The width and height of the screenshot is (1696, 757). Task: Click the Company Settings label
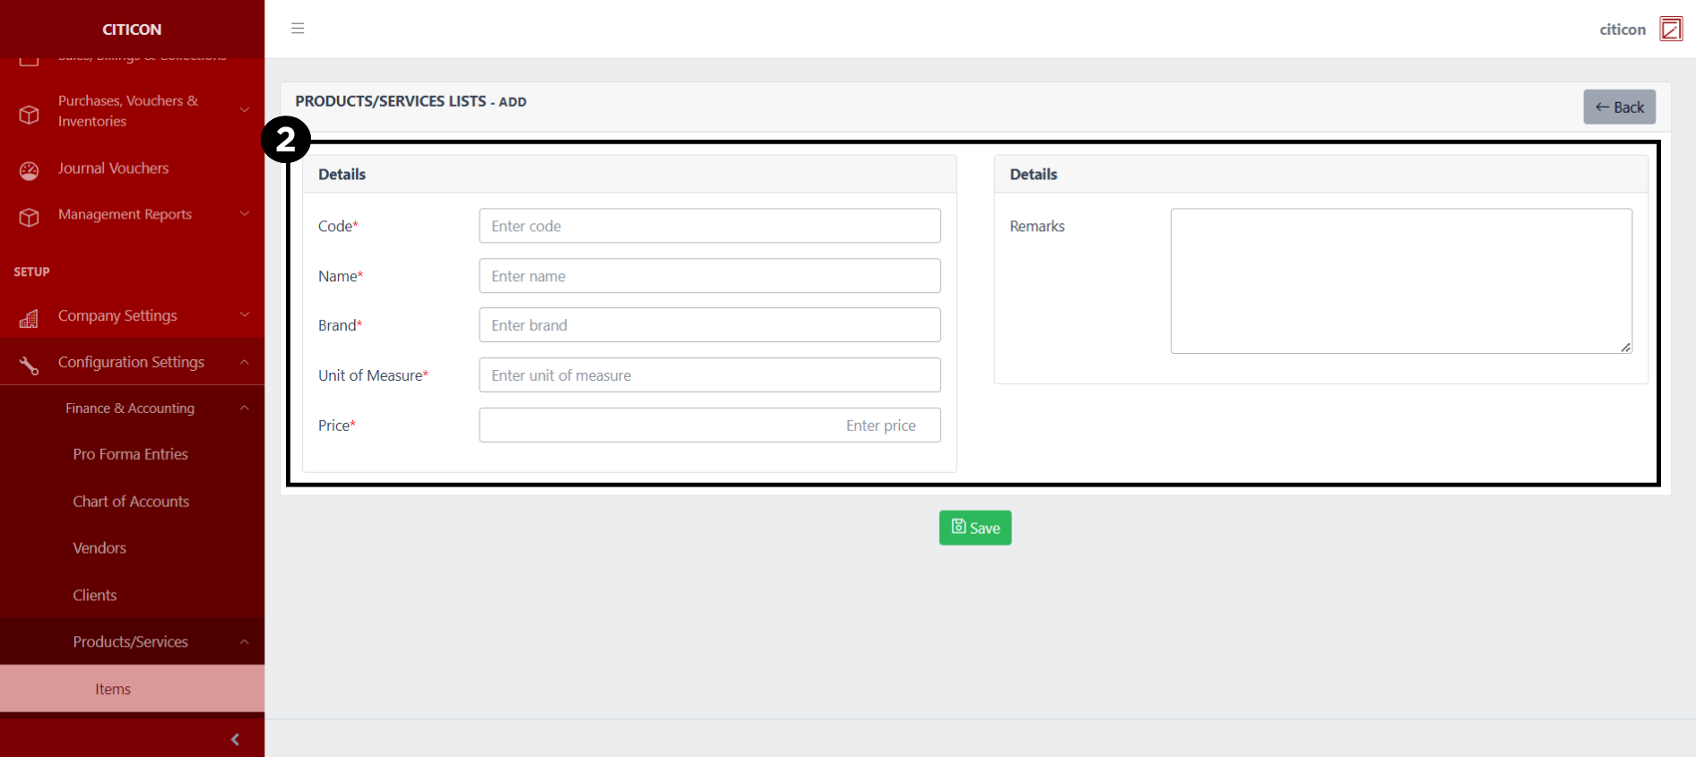pos(117,315)
